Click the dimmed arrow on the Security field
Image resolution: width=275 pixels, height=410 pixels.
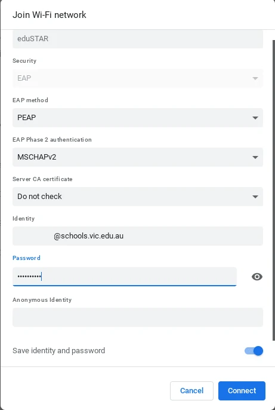point(255,78)
